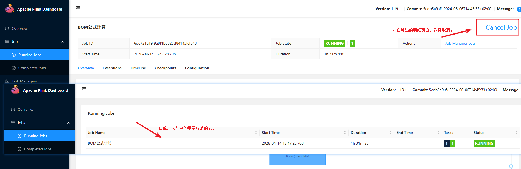Click the Job ID value 6de721a19f9a8f1b8825d8414afcf048
521x169 pixels.
[x=165, y=43]
